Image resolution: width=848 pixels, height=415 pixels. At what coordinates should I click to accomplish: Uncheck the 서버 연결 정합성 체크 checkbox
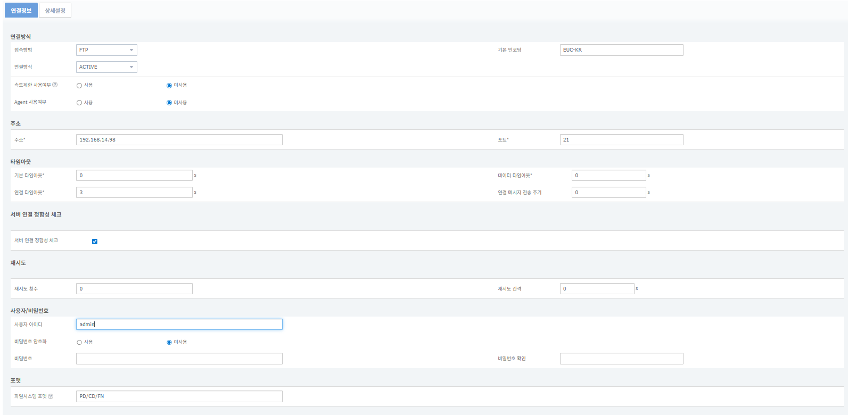95,242
